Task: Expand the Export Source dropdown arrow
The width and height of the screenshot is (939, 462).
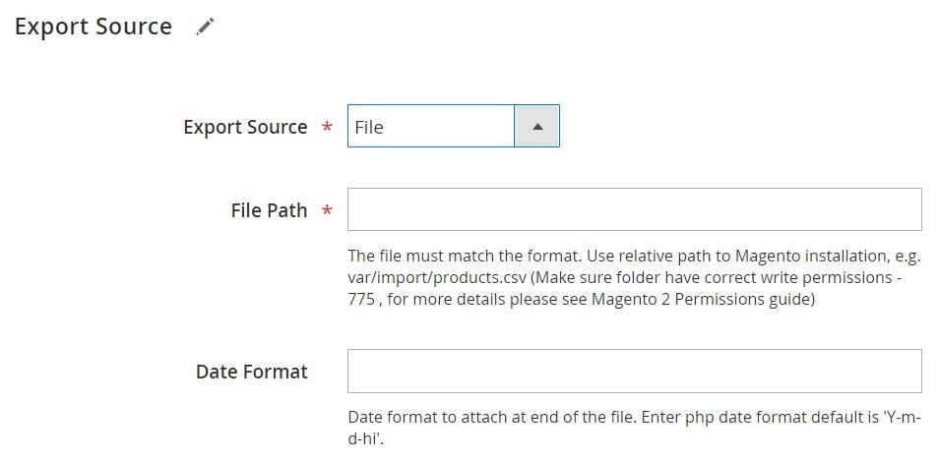Action: [537, 126]
